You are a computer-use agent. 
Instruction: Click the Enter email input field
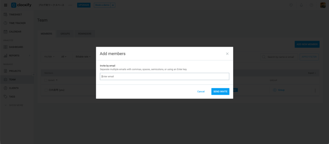point(164,76)
